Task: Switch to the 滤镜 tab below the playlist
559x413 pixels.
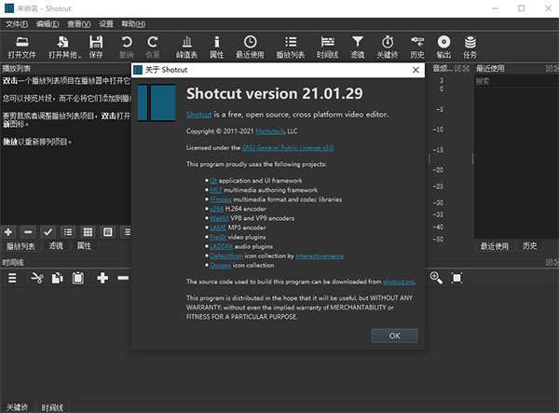Action: [x=56, y=246]
